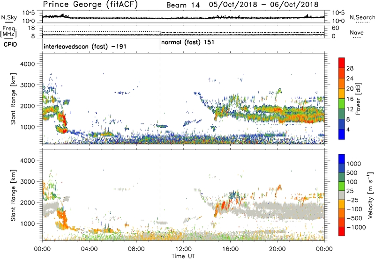Image resolution: width=375 pixels, height=259 pixels.
Task: Click the '16:00' time axis label
Action: pyautogui.click(x=230, y=249)
